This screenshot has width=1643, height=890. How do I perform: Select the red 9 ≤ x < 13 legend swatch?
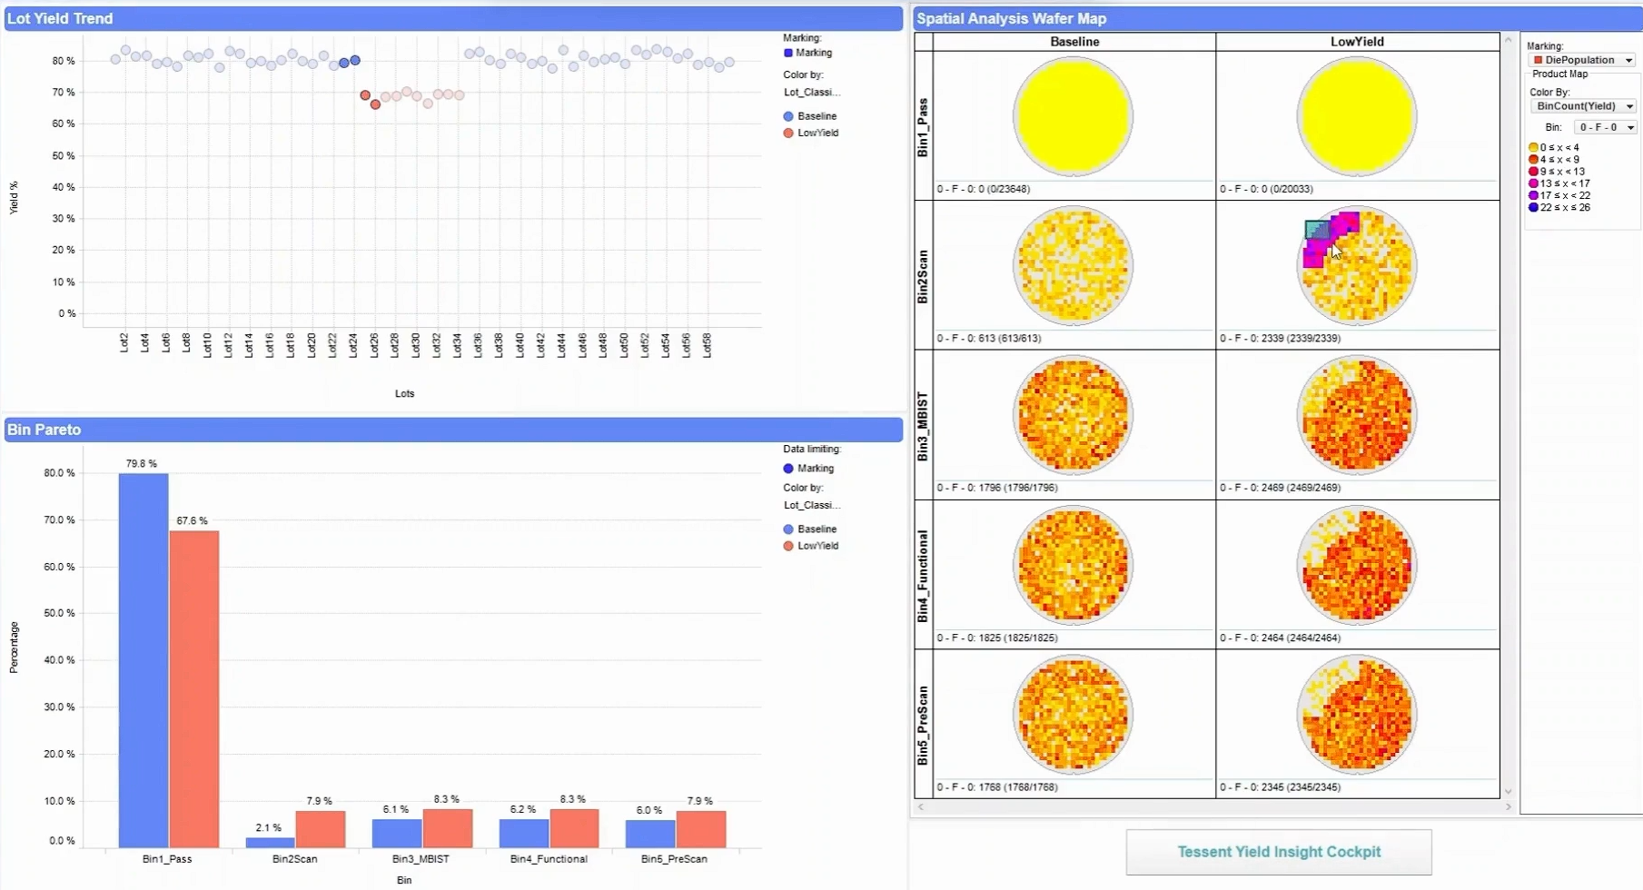1533,172
